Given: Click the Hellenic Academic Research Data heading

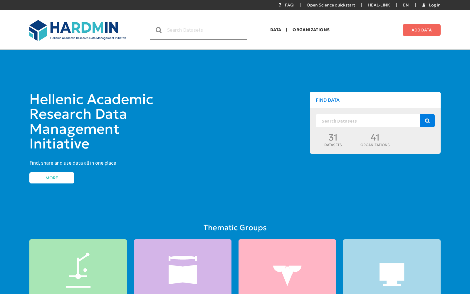Looking at the screenshot, I should coord(91,121).
